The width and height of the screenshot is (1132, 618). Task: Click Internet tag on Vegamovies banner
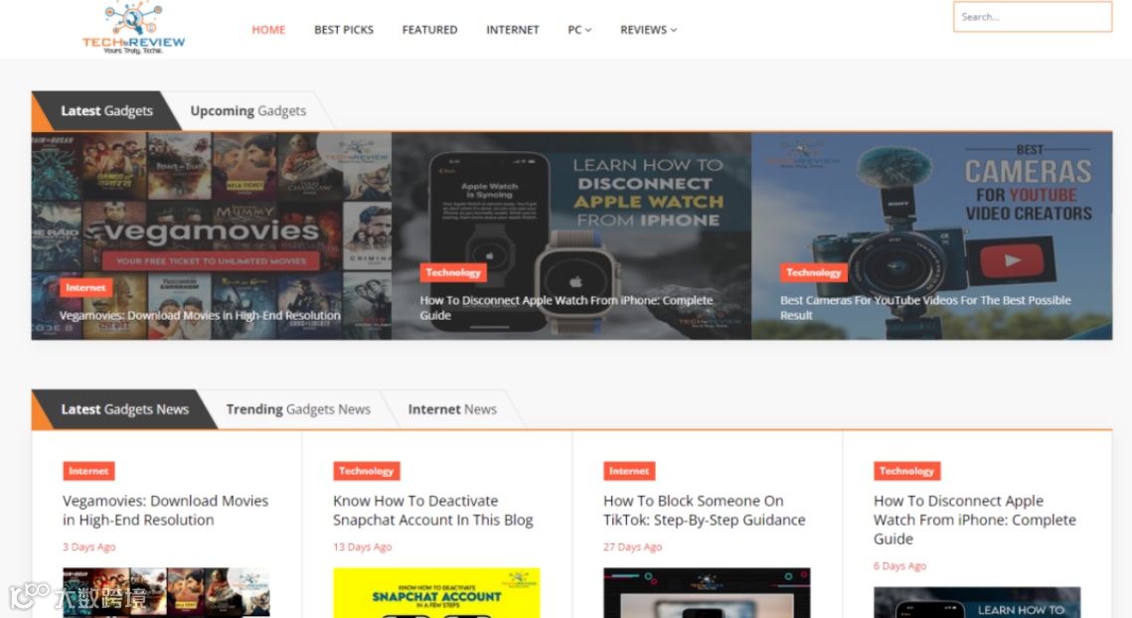tap(85, 287)
